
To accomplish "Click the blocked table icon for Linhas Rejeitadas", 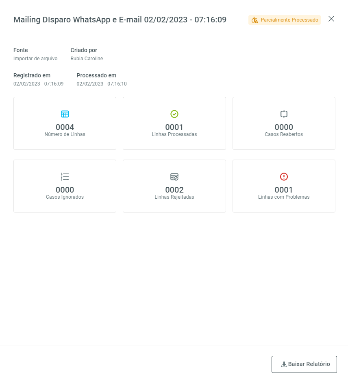I will point(174,177).
